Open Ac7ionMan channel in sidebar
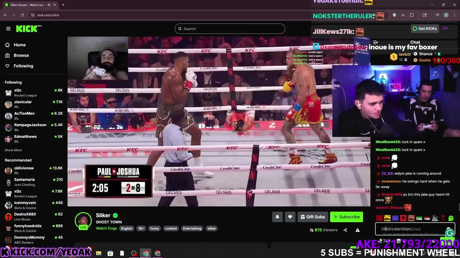Image resolution: width=460 pixels, height=258 pixels. click(33, 115)
